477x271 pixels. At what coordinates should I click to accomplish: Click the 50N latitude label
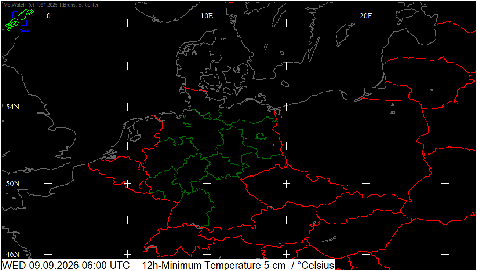pyautogui.click(x=13, y=183)
